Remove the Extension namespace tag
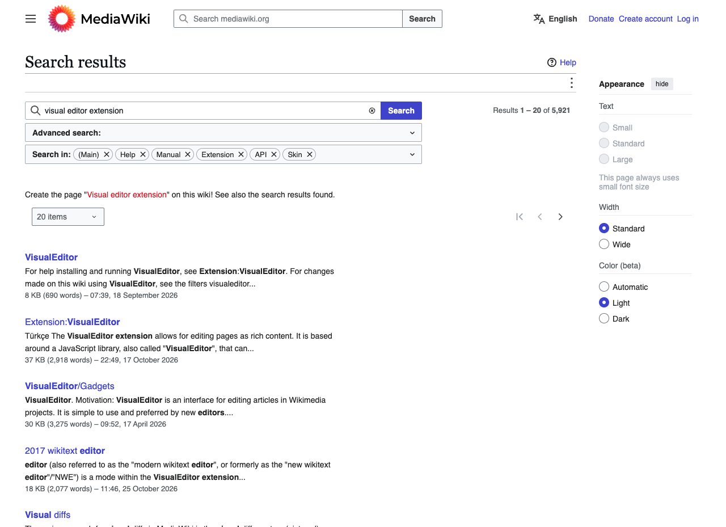This screenshot has height=527, width=726. click(x=241, y=154)
